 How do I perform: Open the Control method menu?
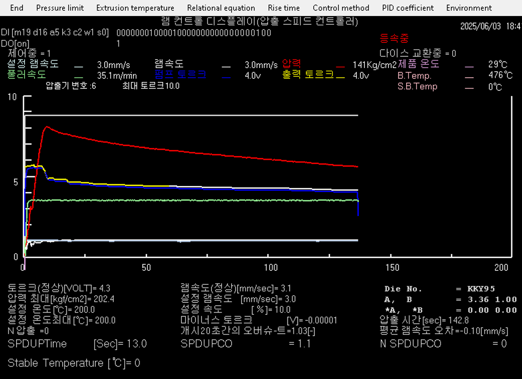pos(341,8)
